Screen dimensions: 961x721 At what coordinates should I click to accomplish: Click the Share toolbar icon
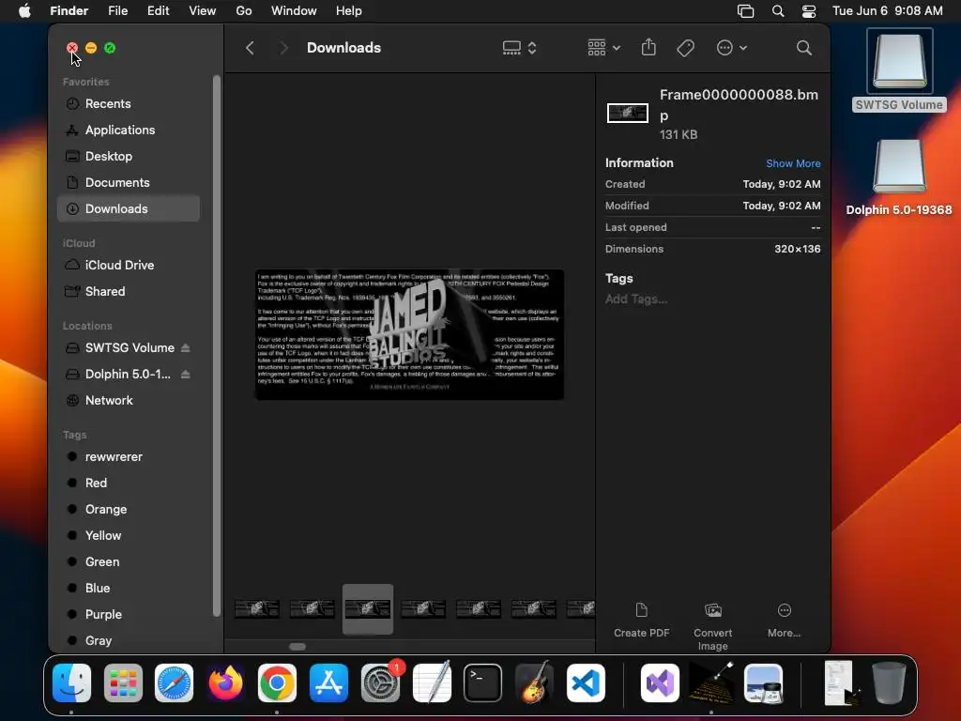(x=648, y=47)
